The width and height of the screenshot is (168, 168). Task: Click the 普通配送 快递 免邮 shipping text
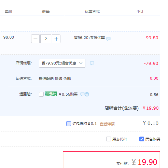[55, 79]
